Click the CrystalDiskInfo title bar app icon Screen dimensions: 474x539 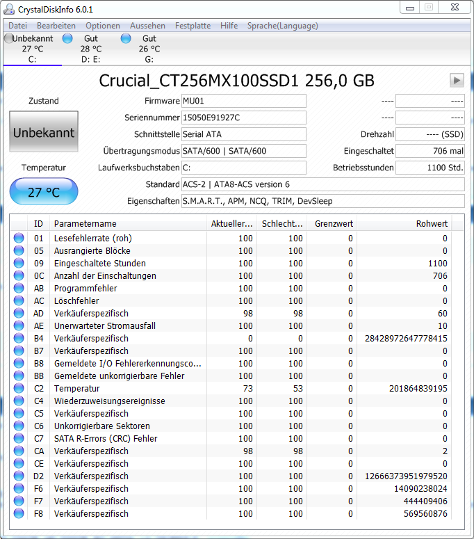coord(9,9)
